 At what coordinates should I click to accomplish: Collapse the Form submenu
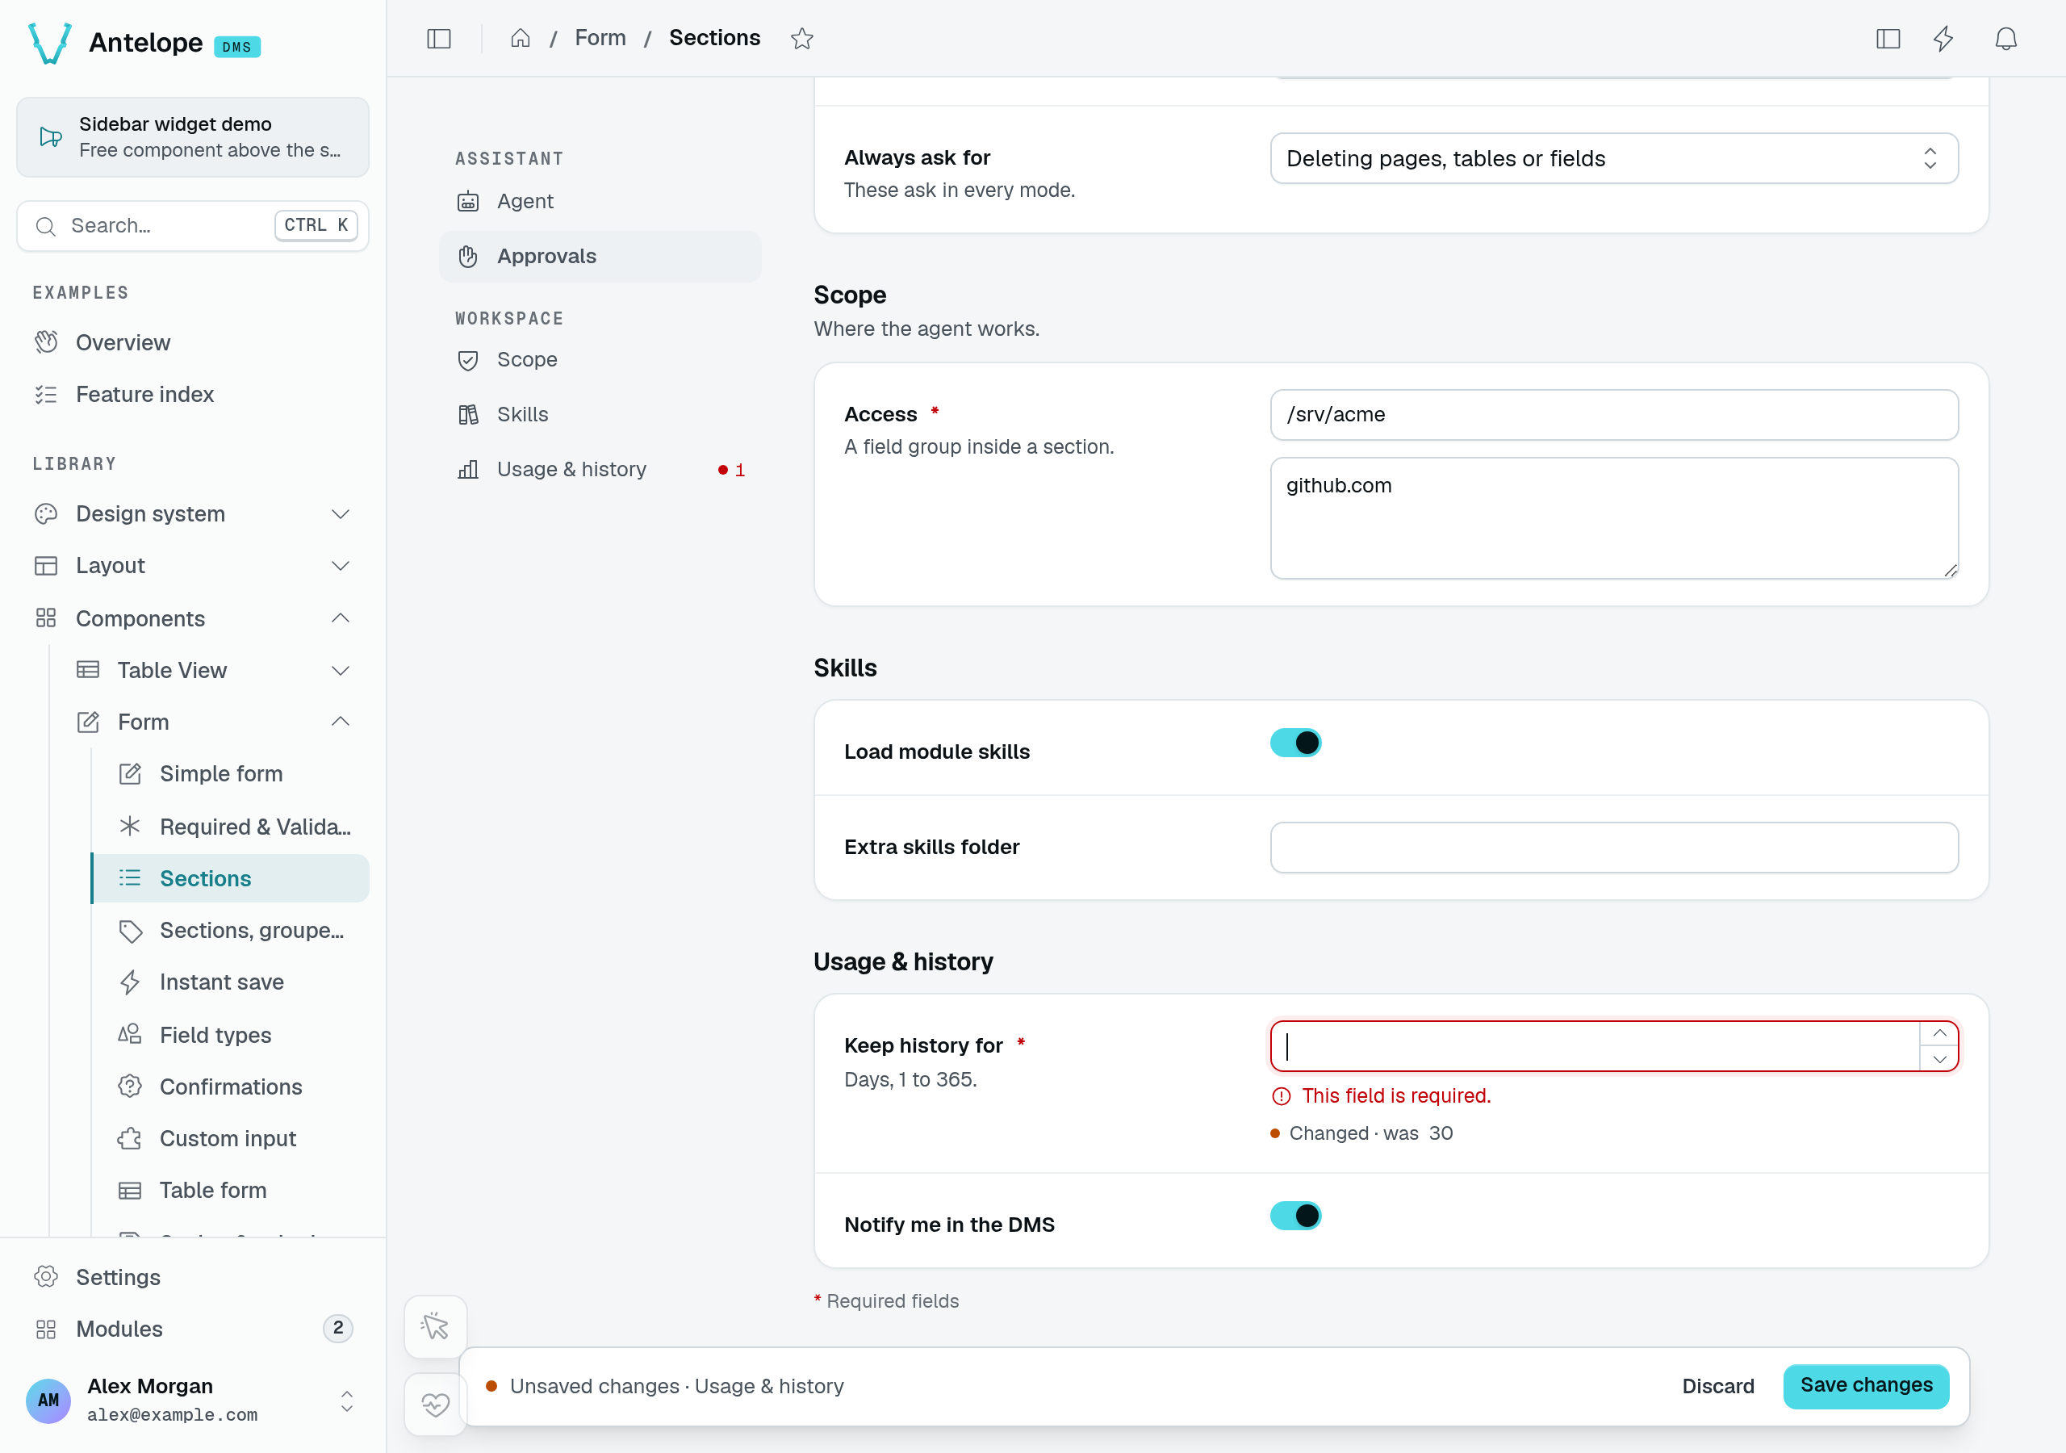tap(213, 721)
